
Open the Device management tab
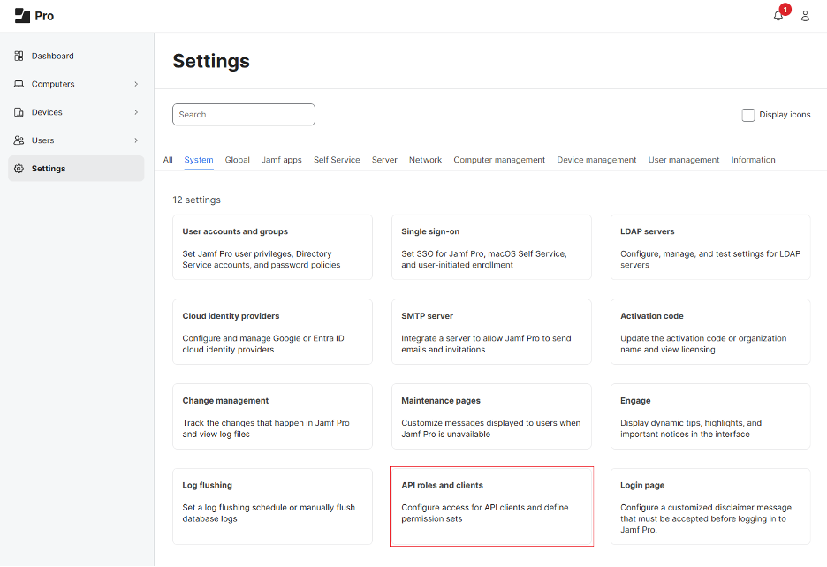[596, 160]
